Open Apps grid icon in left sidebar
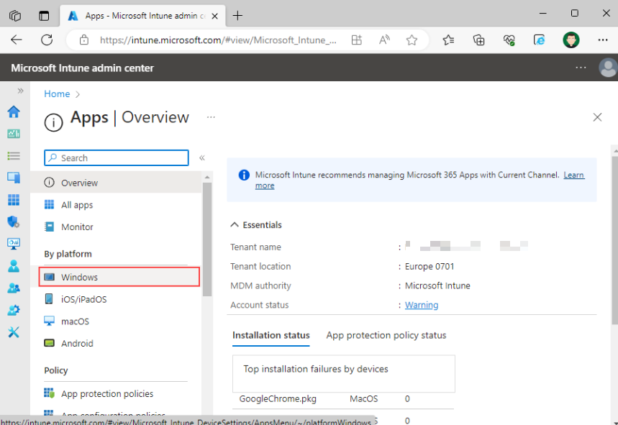Viewport: 618px width, 425px height. pos(14,200)
